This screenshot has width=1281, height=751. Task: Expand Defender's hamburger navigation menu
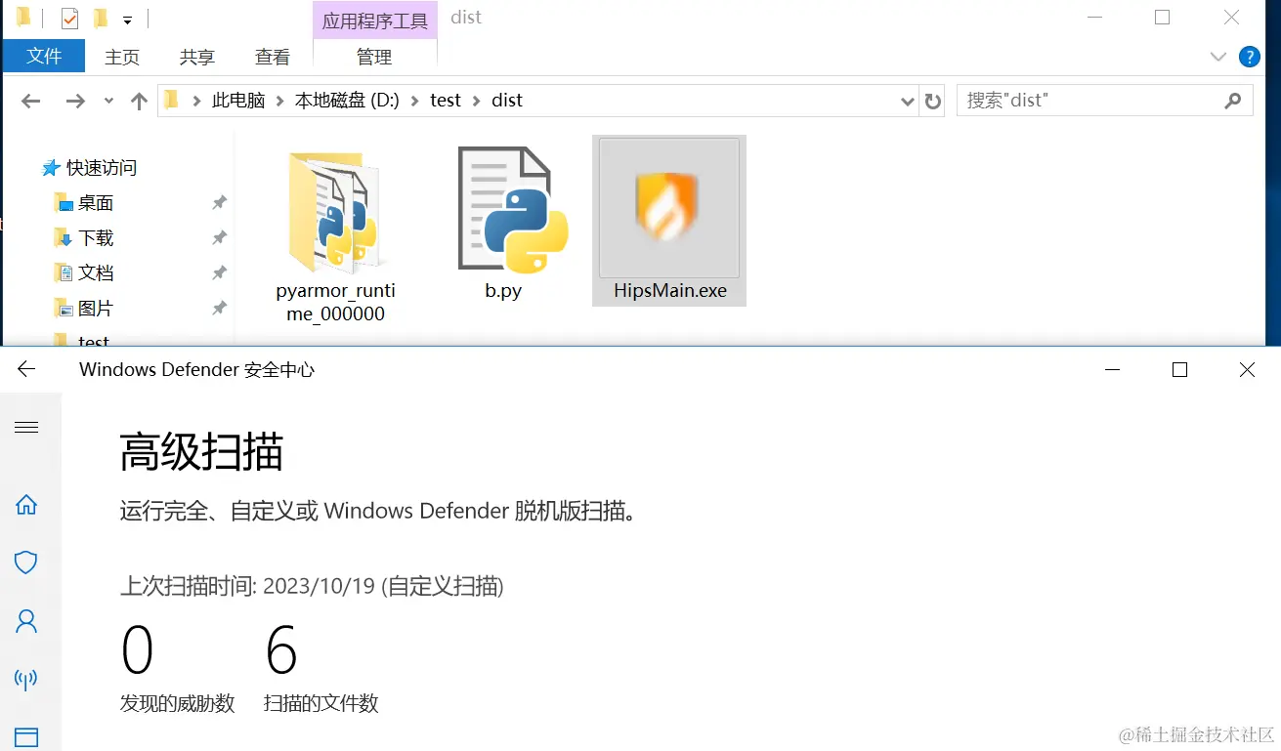[x=26, y=427]
